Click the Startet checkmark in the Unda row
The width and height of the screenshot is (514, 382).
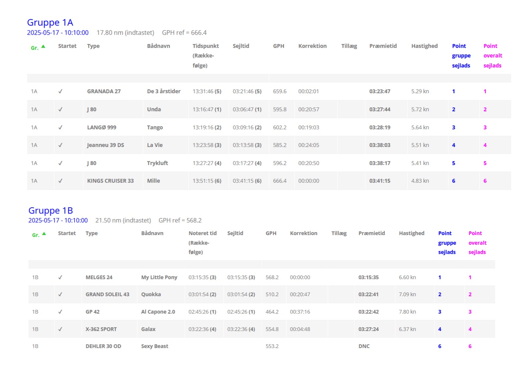[x=60, y=110]
